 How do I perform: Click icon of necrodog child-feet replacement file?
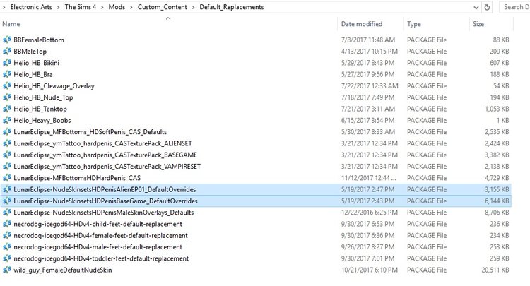[7, 224]
